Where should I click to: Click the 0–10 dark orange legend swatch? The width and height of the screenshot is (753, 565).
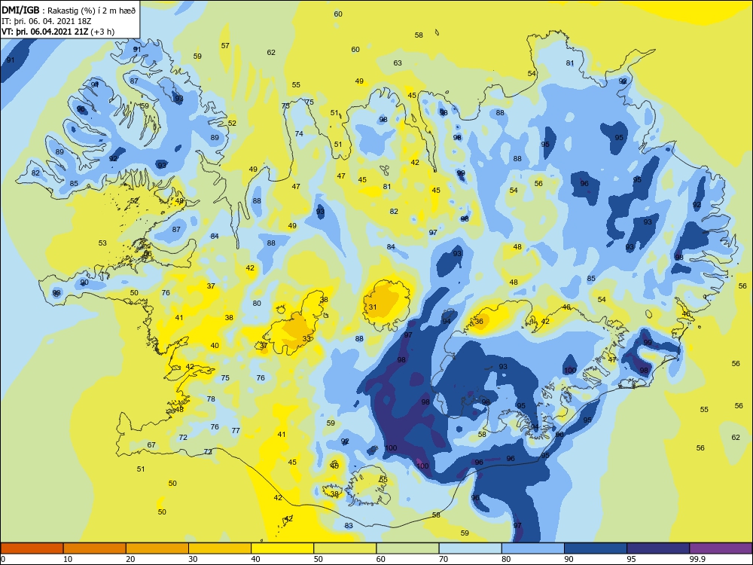[x=32, y=548]
